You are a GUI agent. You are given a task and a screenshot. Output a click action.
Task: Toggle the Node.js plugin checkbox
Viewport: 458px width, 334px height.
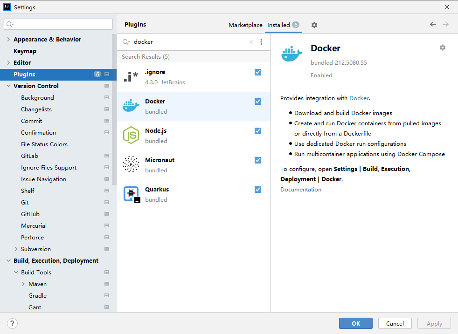point(257,131)
